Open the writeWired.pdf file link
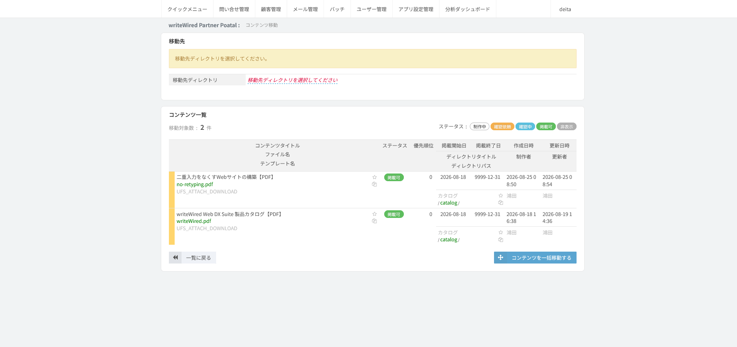 pyautogui.click(x=194, y=221)
